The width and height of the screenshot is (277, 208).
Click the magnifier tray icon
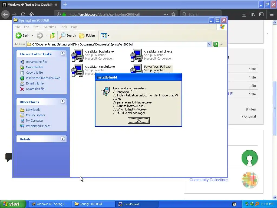tap(257, 204)
